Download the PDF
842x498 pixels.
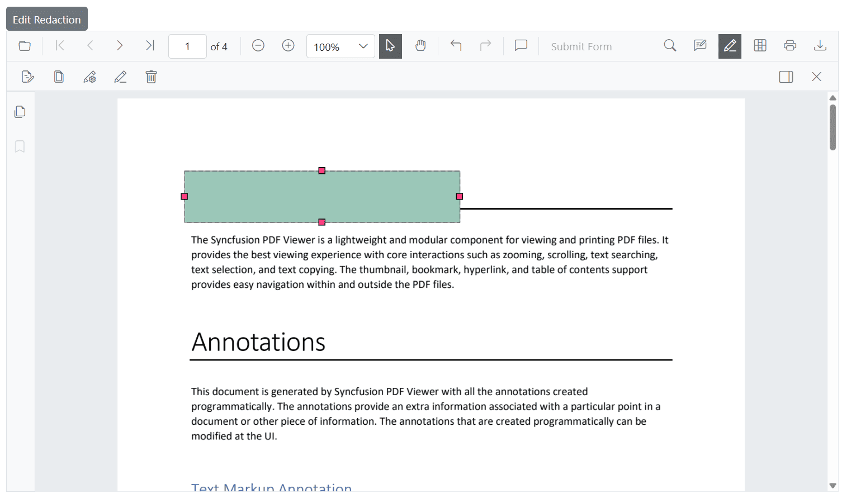click(820, 46)
